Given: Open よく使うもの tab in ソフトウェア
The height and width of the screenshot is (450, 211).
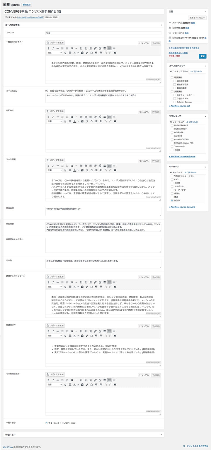Looking at the screenshot, I should [x=192, y=122].
